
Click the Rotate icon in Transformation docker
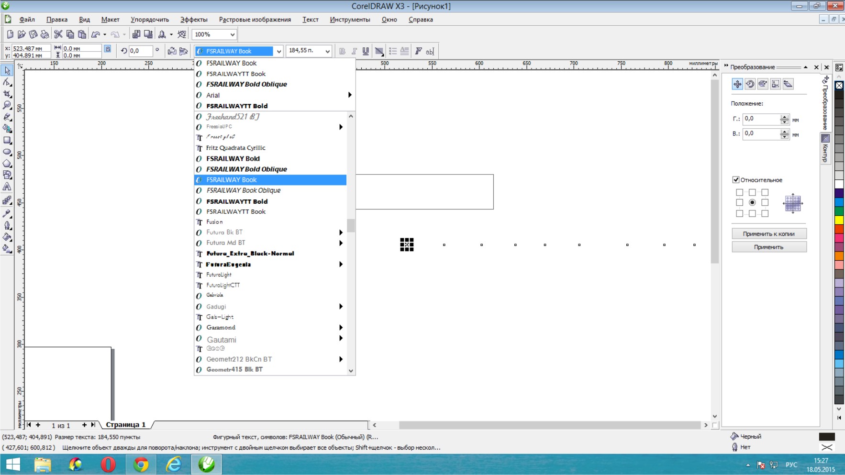(750, 84)
